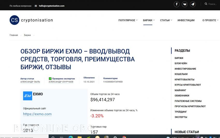
Task: Expand the ПОПУЛЯРНОЕ menu
Action: click(x=128, y=20)
